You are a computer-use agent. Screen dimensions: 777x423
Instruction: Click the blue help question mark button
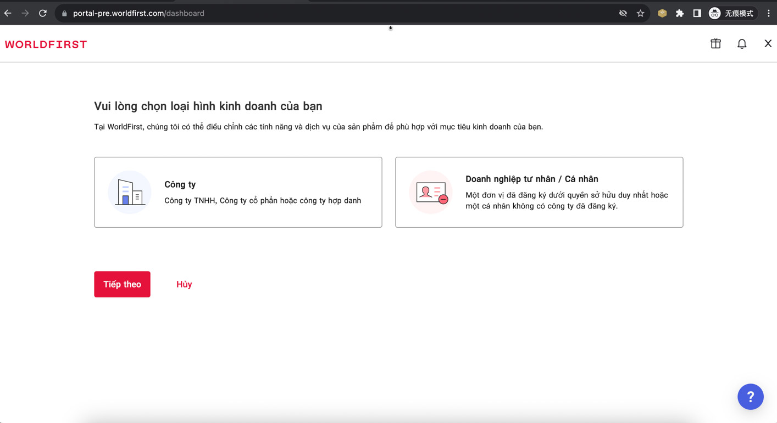click(x=750, y=397)
